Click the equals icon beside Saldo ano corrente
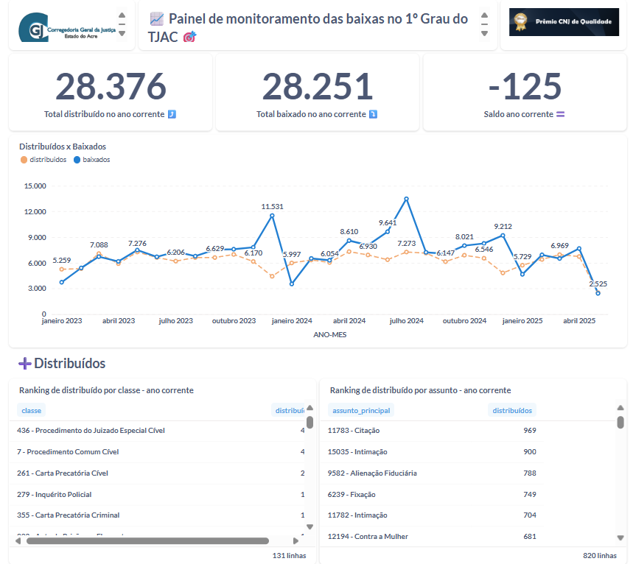 coord(560,114)
